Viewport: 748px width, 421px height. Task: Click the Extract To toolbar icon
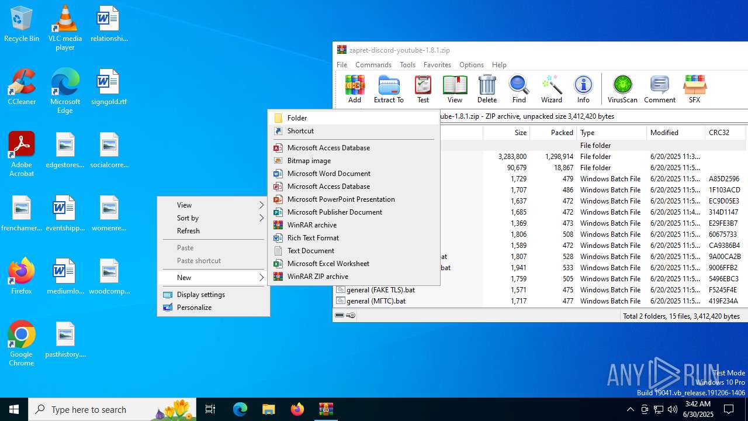(x=389, y=89)
